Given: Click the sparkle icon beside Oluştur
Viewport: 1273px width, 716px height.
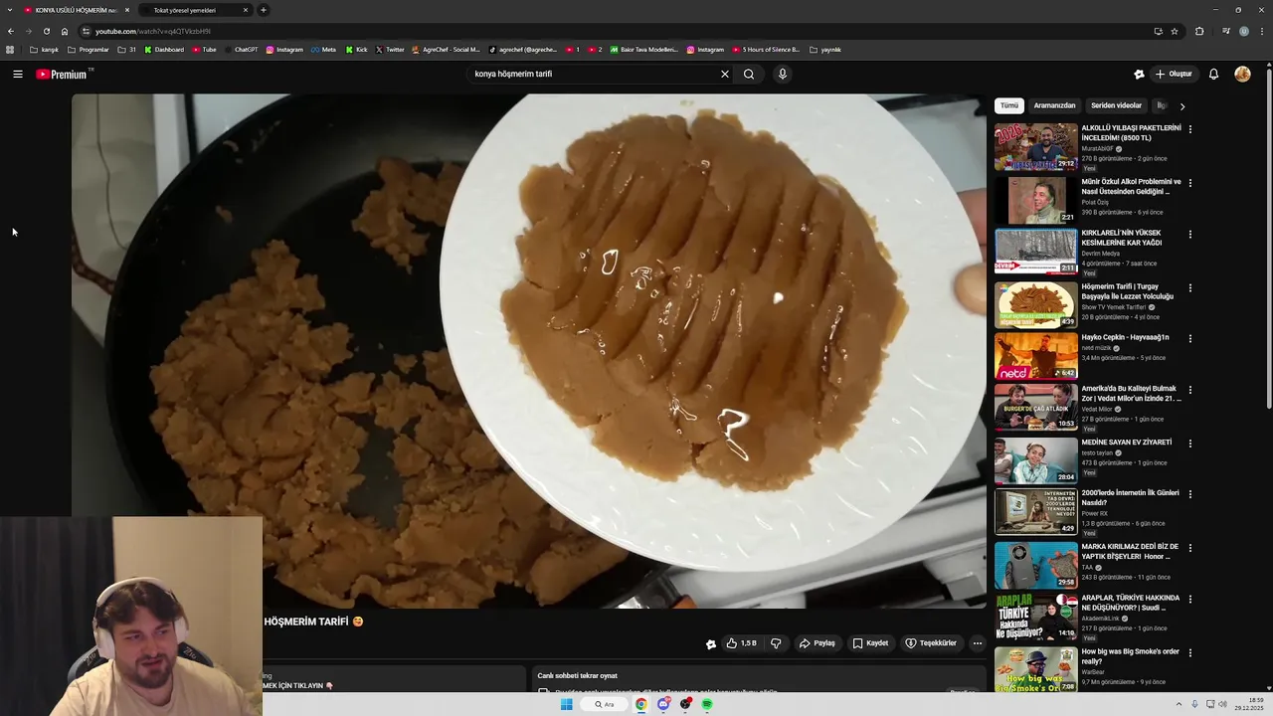Looking at the screenshot, I should (x=1139, y=74).
